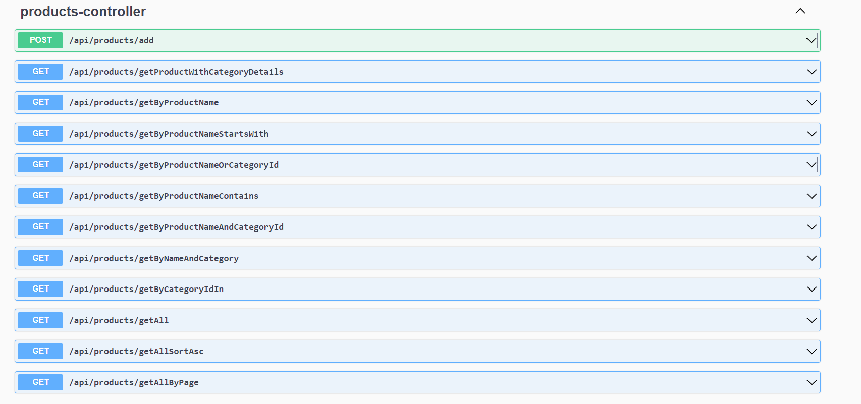Open the products-controller heading
The height and width of the screenshot is (404, 861).
(83, 11)
